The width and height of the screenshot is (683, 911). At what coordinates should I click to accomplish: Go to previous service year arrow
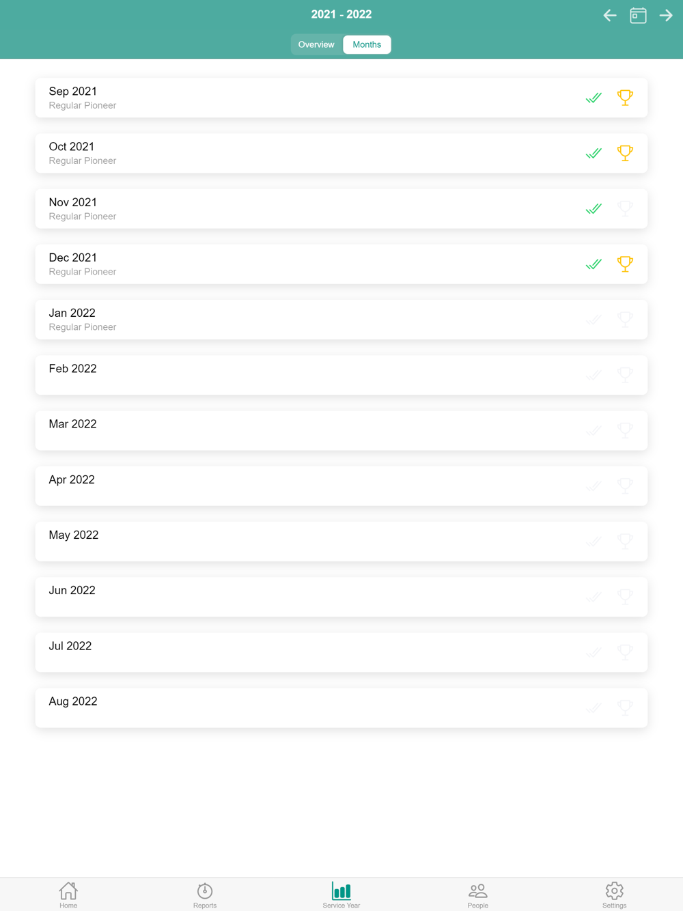610,15
